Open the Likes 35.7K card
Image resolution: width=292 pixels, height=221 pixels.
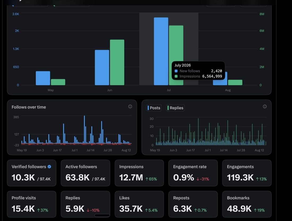[x=139, y=204]
